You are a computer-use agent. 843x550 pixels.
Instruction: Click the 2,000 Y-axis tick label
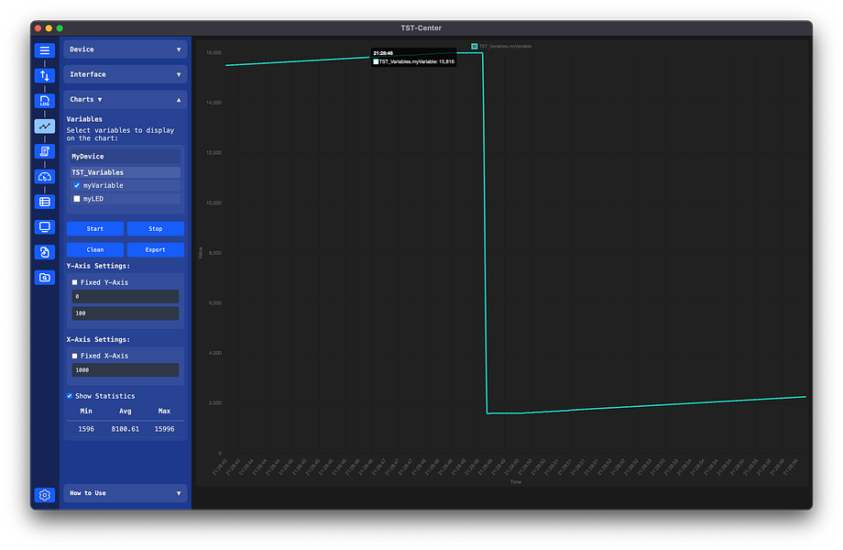(215, 403)
